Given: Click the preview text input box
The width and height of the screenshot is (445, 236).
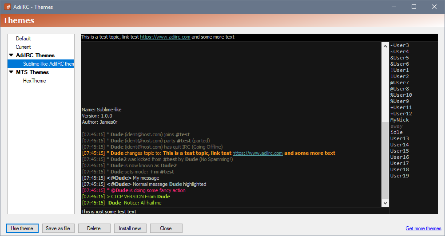Looking at the screenshot, I should pyautogui.click(x=235, y=211).
